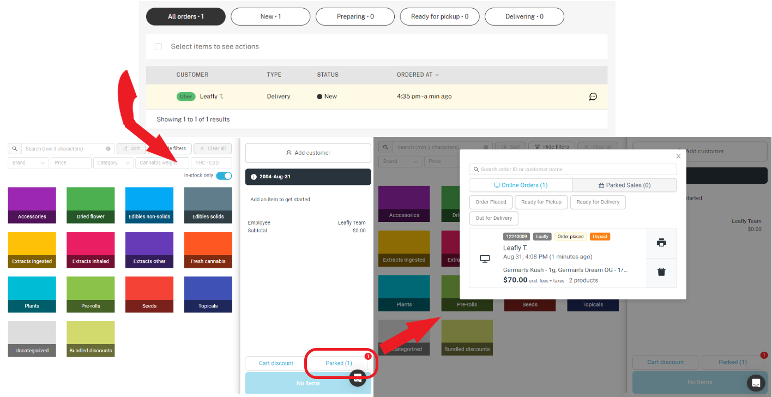Open the chat widget icon over the No items button
Screen dimensions: 772x397
point(357,378)
